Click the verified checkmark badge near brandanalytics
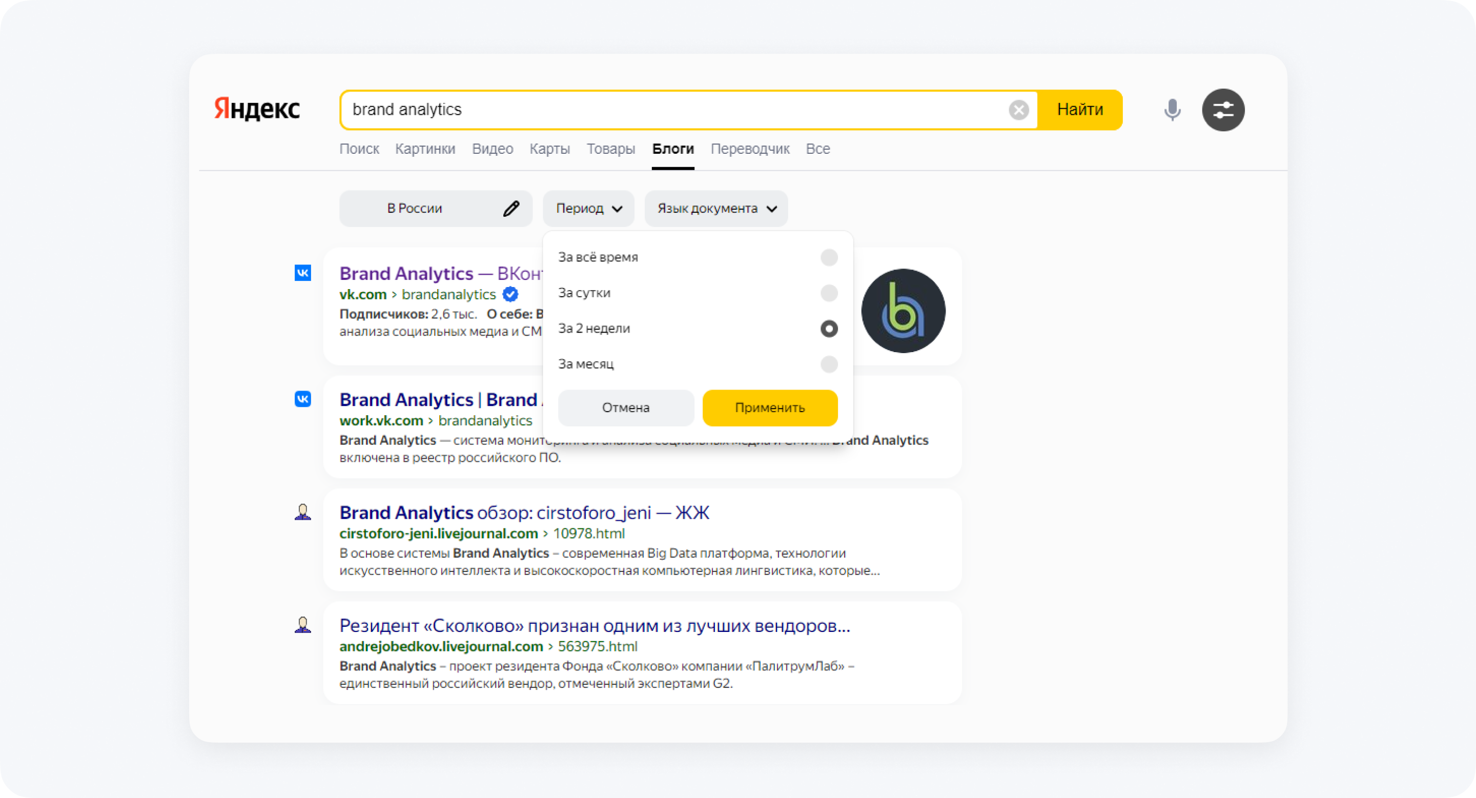 510,295
